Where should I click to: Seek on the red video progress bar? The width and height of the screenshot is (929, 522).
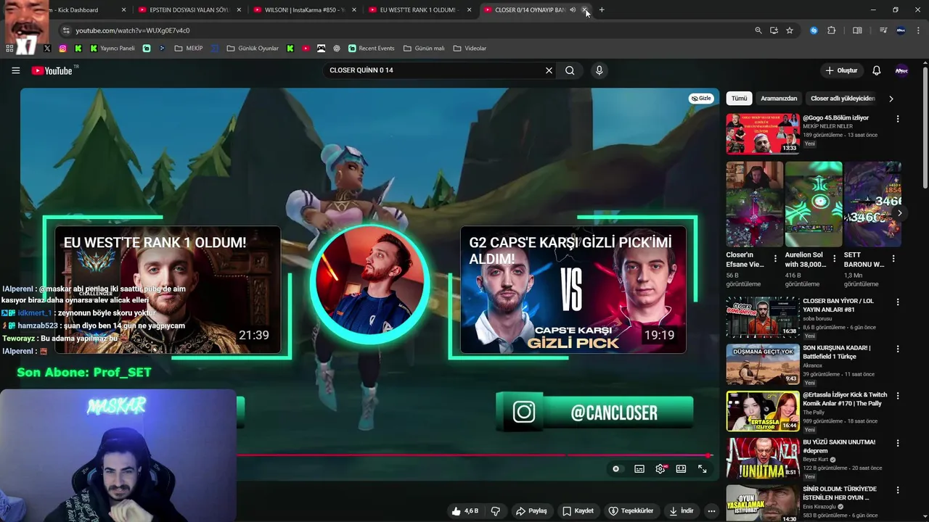tap(475, 455)
